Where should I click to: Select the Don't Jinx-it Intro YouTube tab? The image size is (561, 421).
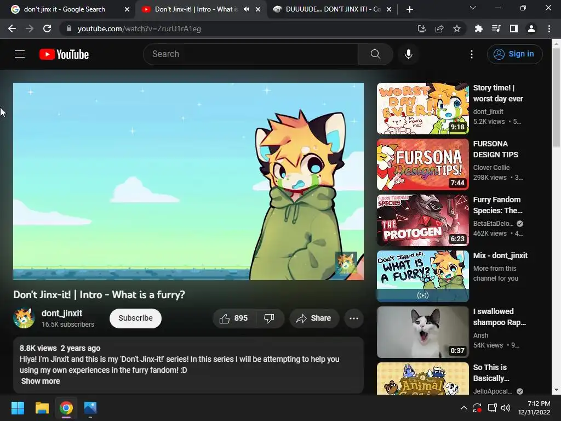point(196,9)
